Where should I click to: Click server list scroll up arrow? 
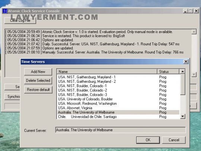point(182,71)
